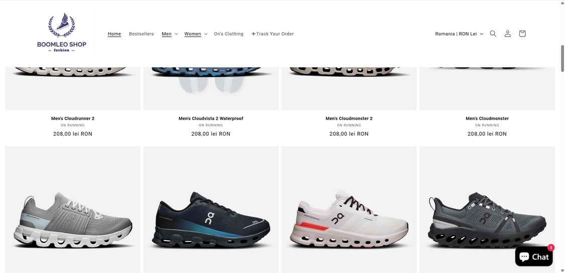Select the grey sneaker product thumbnail
Image resolution: width=565 pixels, height=273 pixels.
point(73,209)
